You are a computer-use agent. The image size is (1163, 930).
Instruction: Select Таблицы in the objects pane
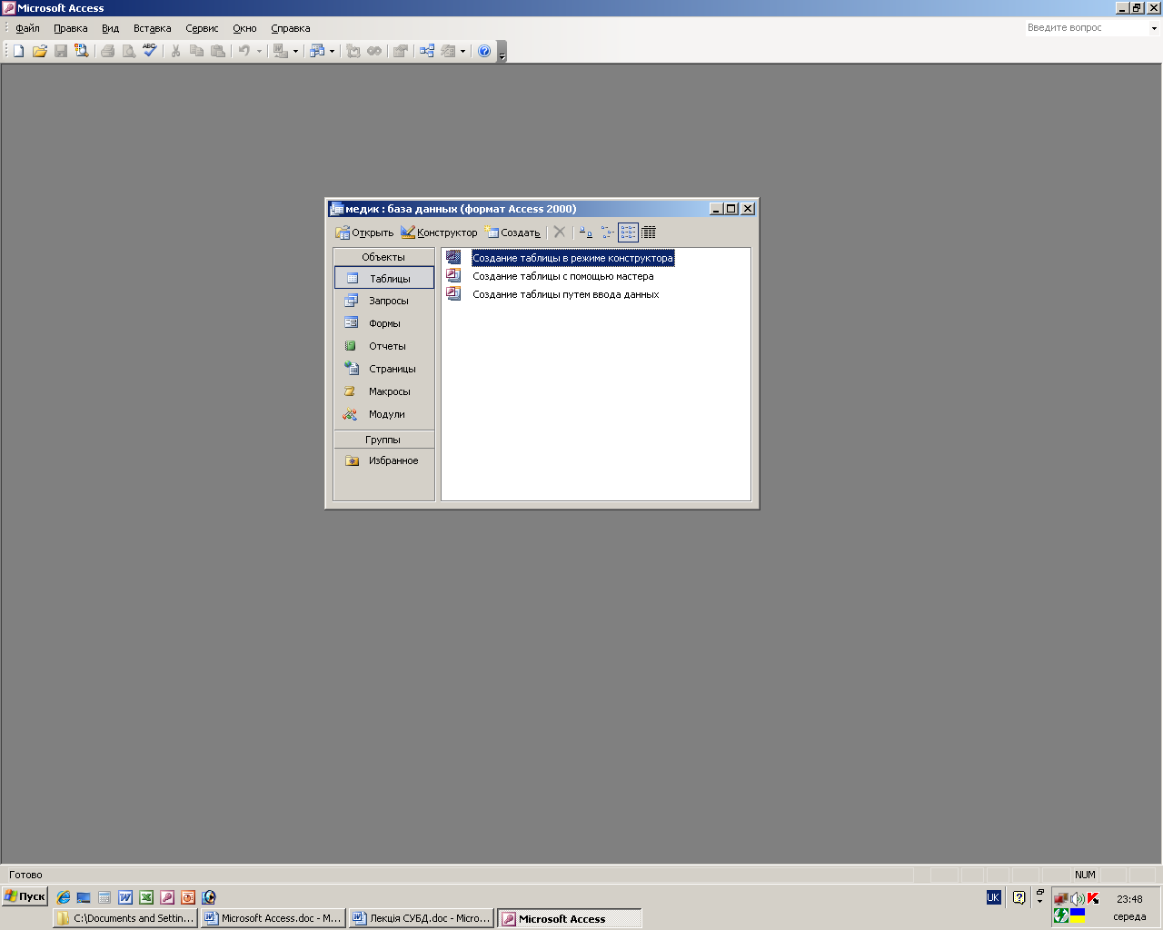click(x=384, y=278)
